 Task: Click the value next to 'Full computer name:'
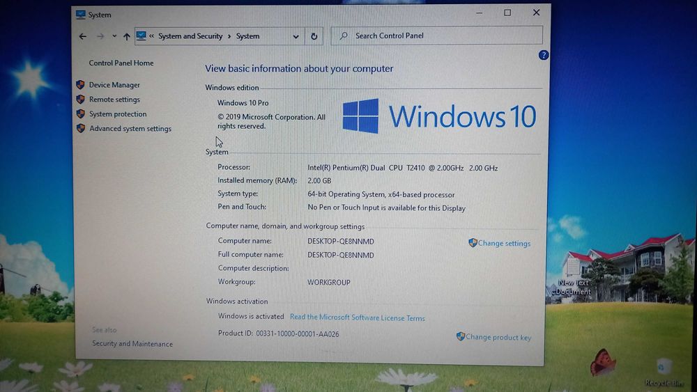point(341,256)
